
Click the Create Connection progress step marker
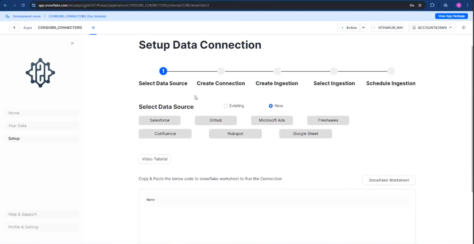[x=221, y=71]
